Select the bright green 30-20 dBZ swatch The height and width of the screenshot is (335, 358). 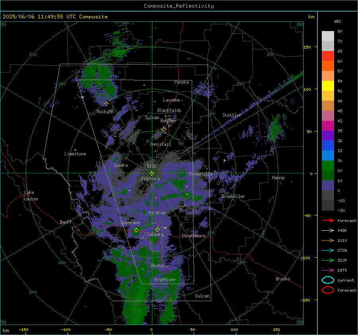pyautogui.click(x=328, y=165)
